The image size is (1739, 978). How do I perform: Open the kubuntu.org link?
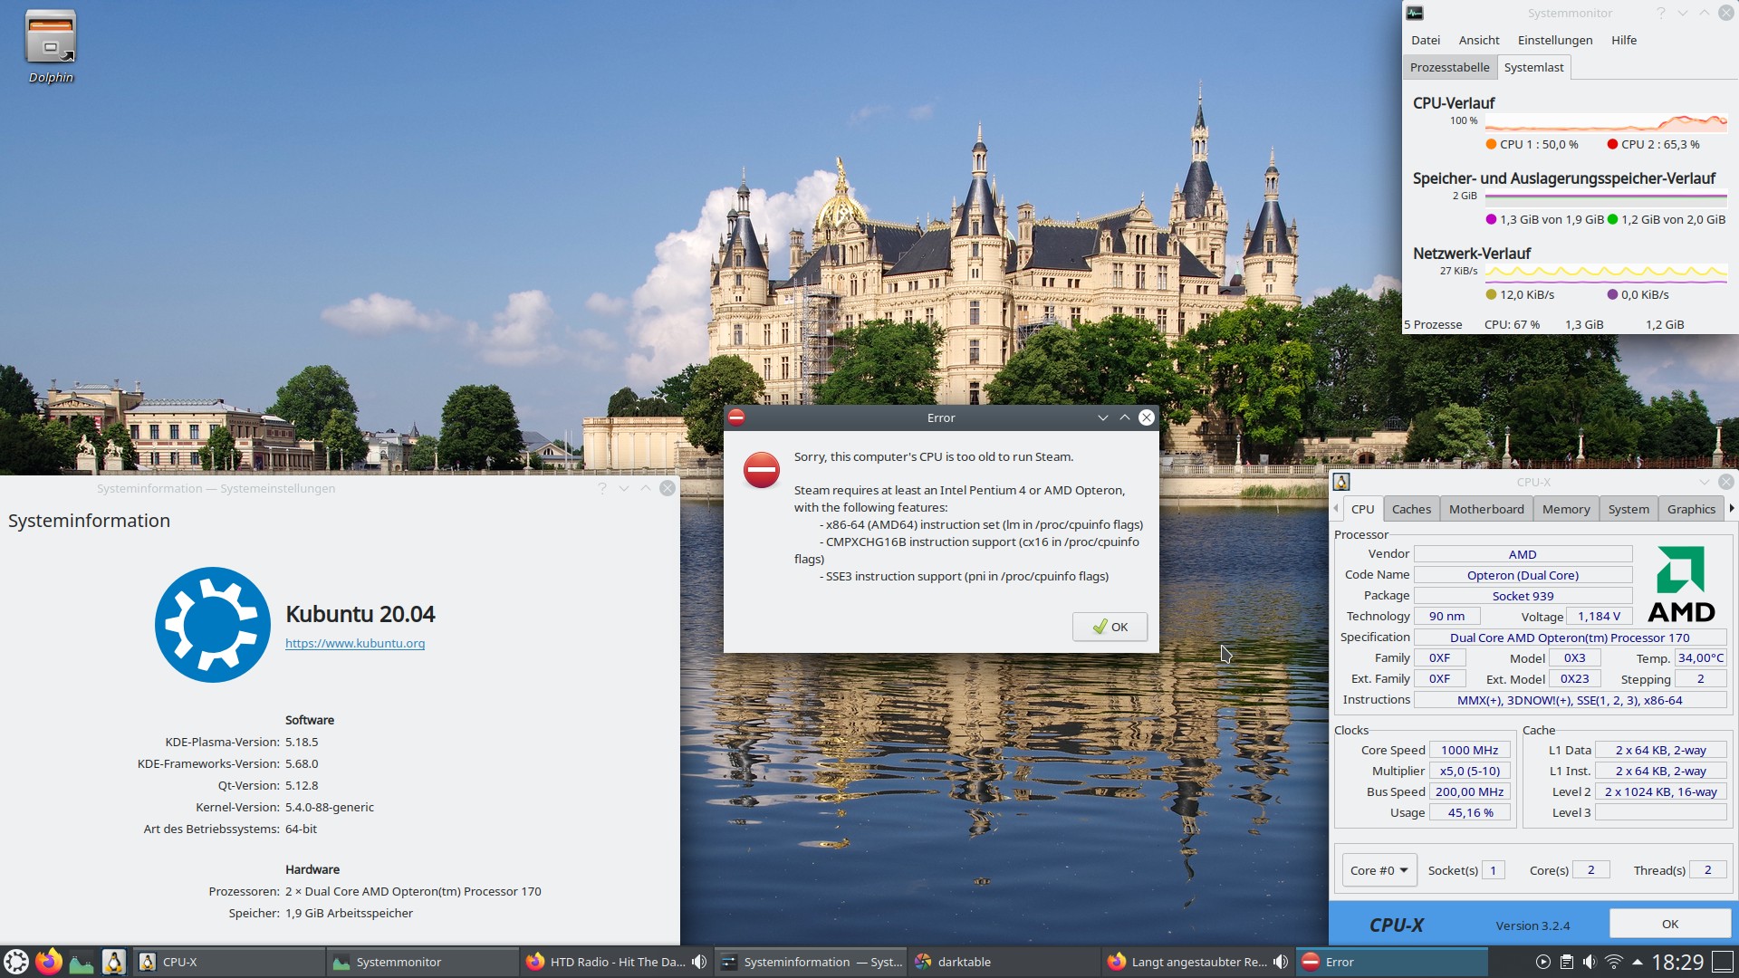click(355, 643)
